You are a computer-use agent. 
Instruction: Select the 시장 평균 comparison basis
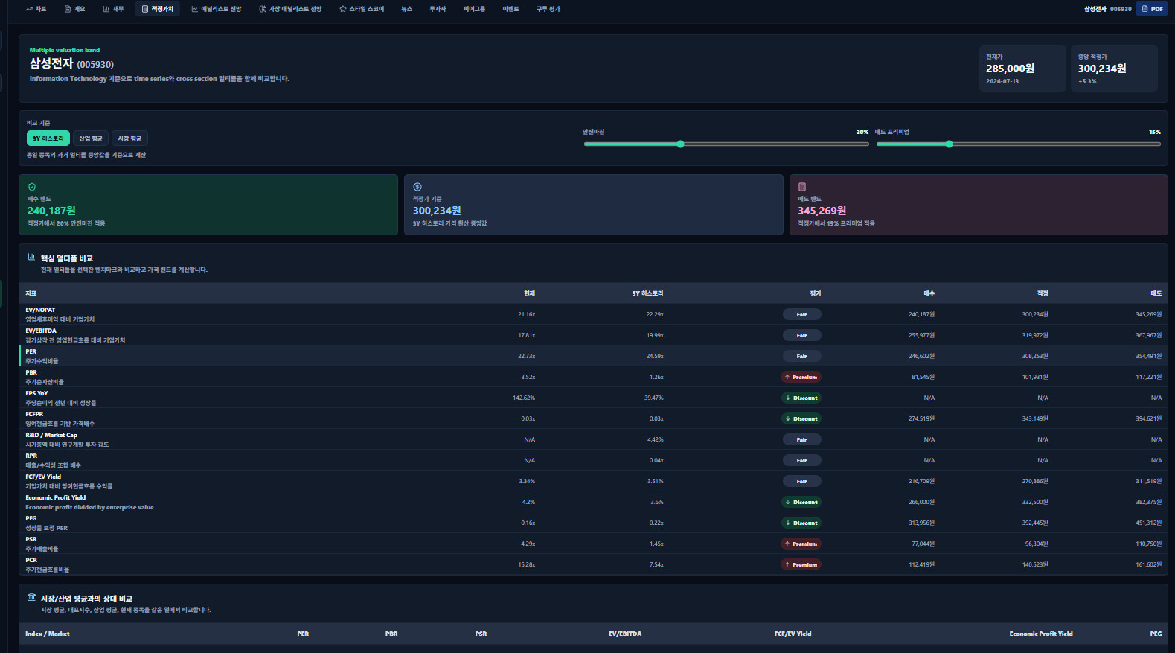tap(129, 138)
